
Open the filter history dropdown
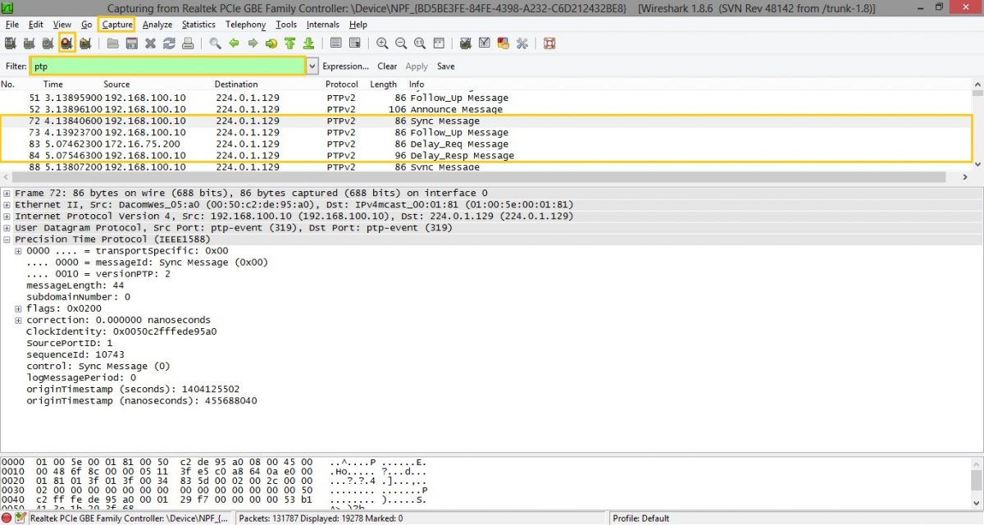pyautogui.click(x=311, y=66)
